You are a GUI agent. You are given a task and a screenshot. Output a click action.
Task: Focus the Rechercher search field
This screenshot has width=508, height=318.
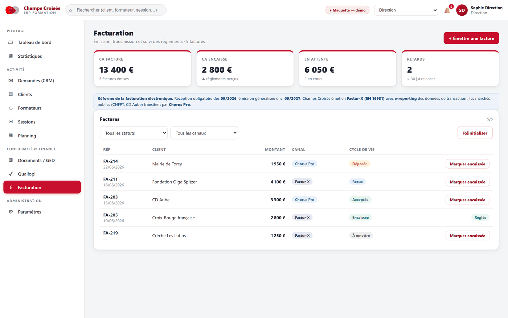coord(116,10)
